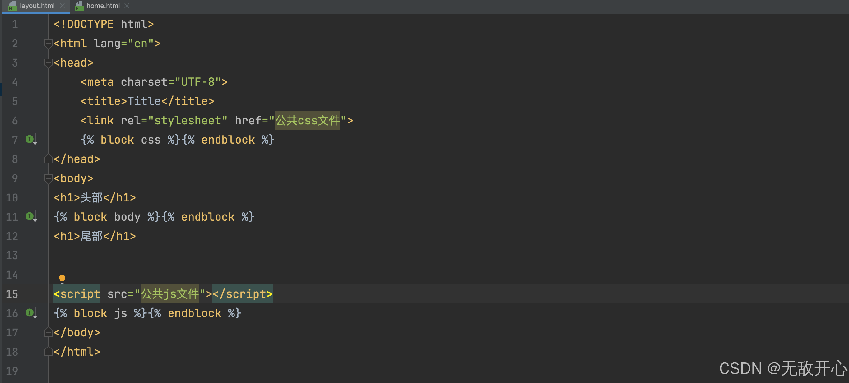Switch to the layout.html tab

pyautogui.click(x=37, y=6)
